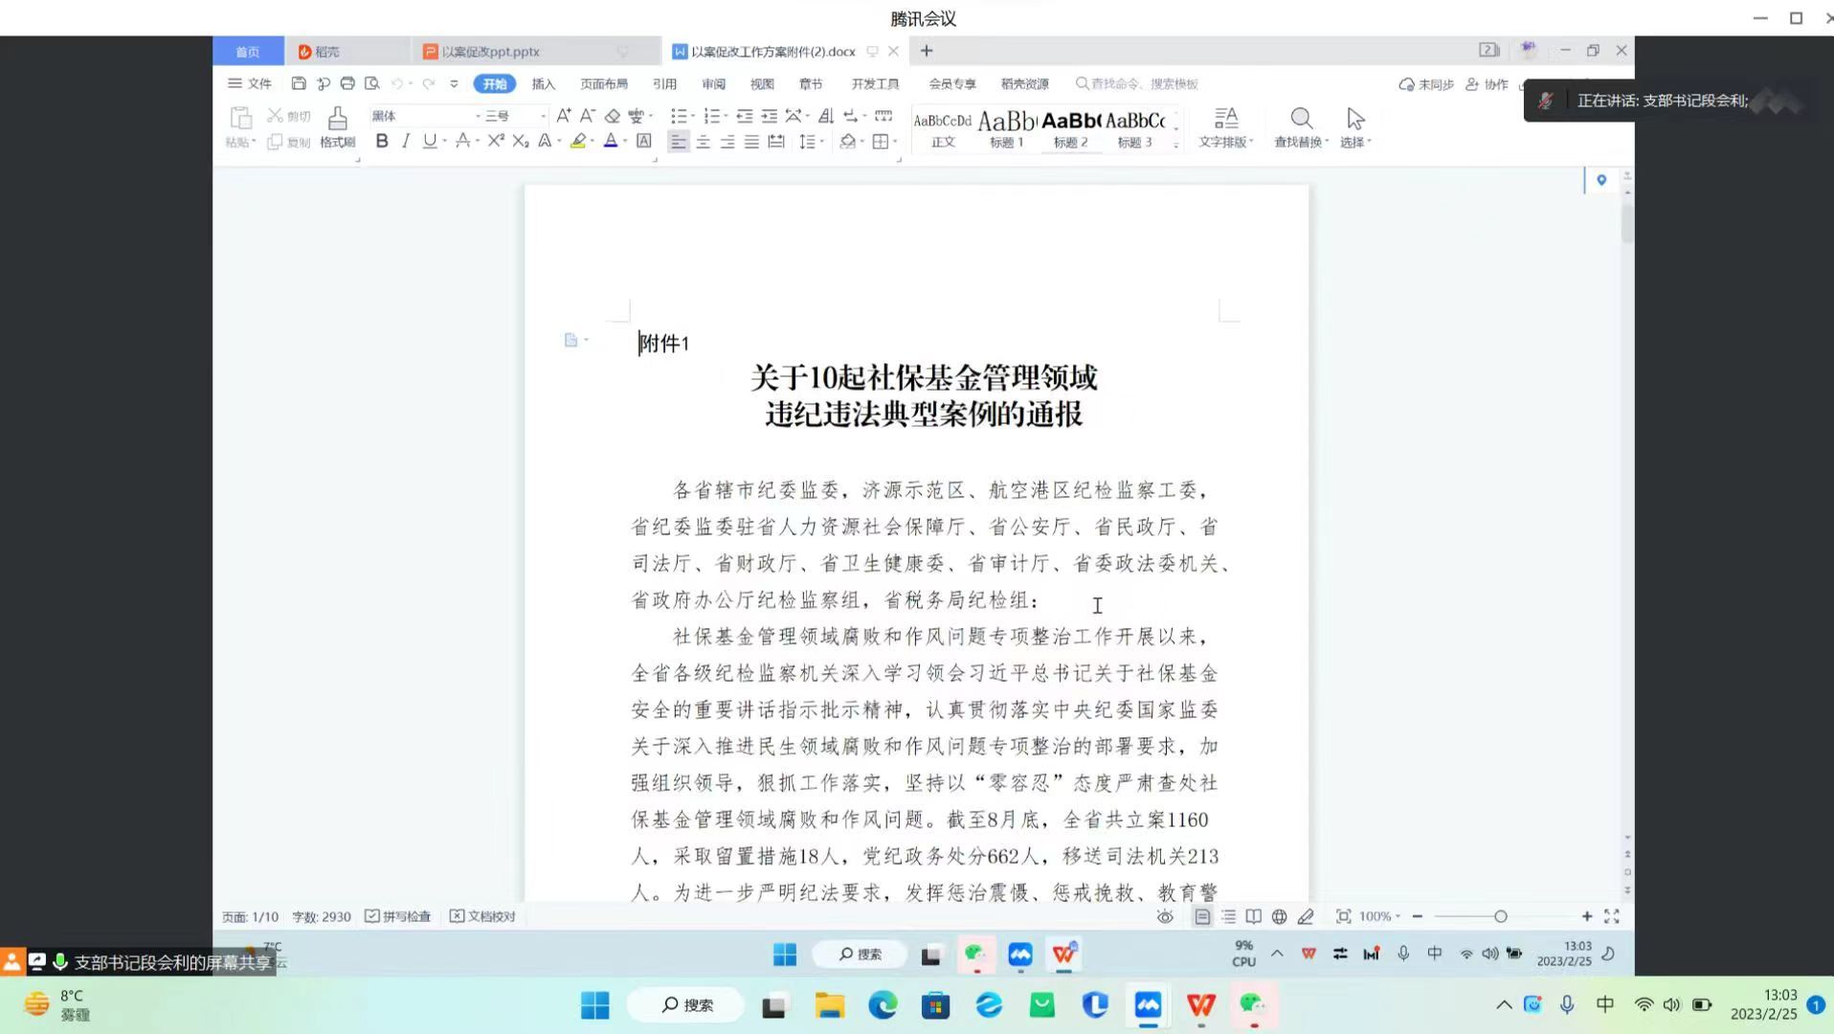
Task: Open Print Preview icon
Action: (372, 83)
